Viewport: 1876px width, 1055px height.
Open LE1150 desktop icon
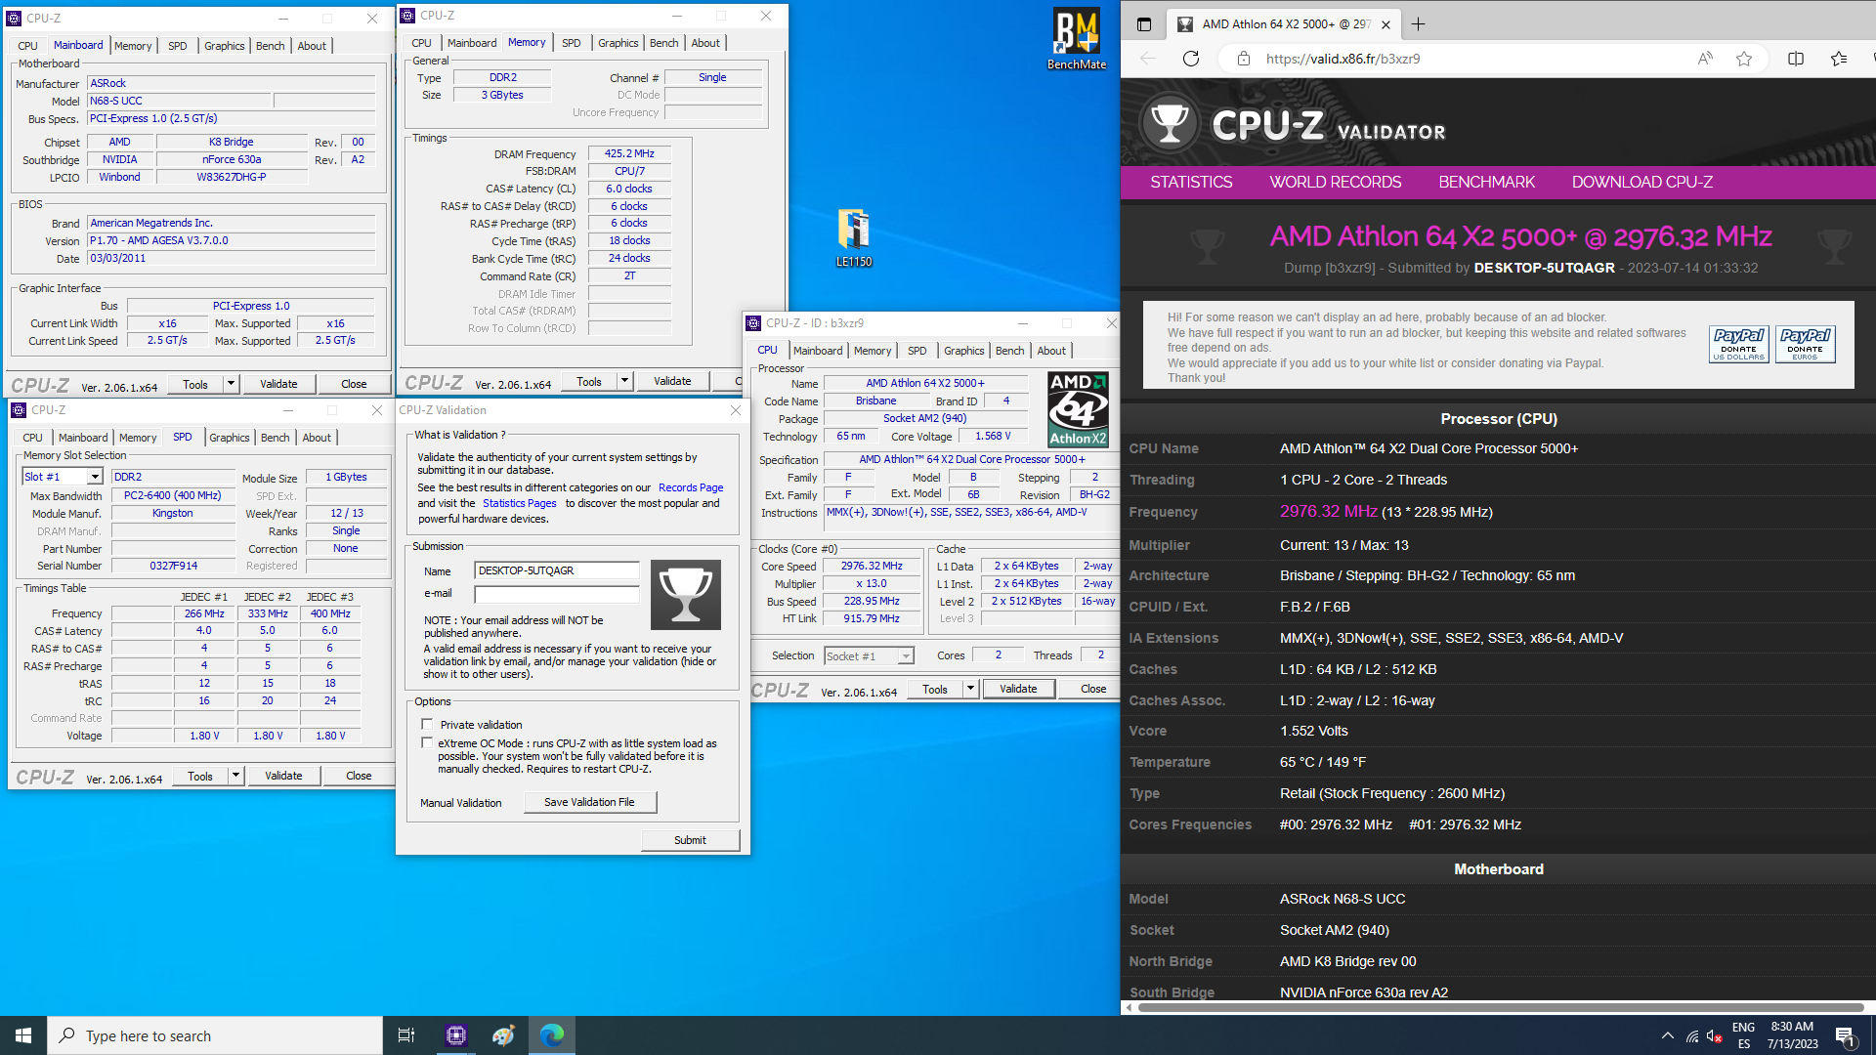click(x=853, y=237)
